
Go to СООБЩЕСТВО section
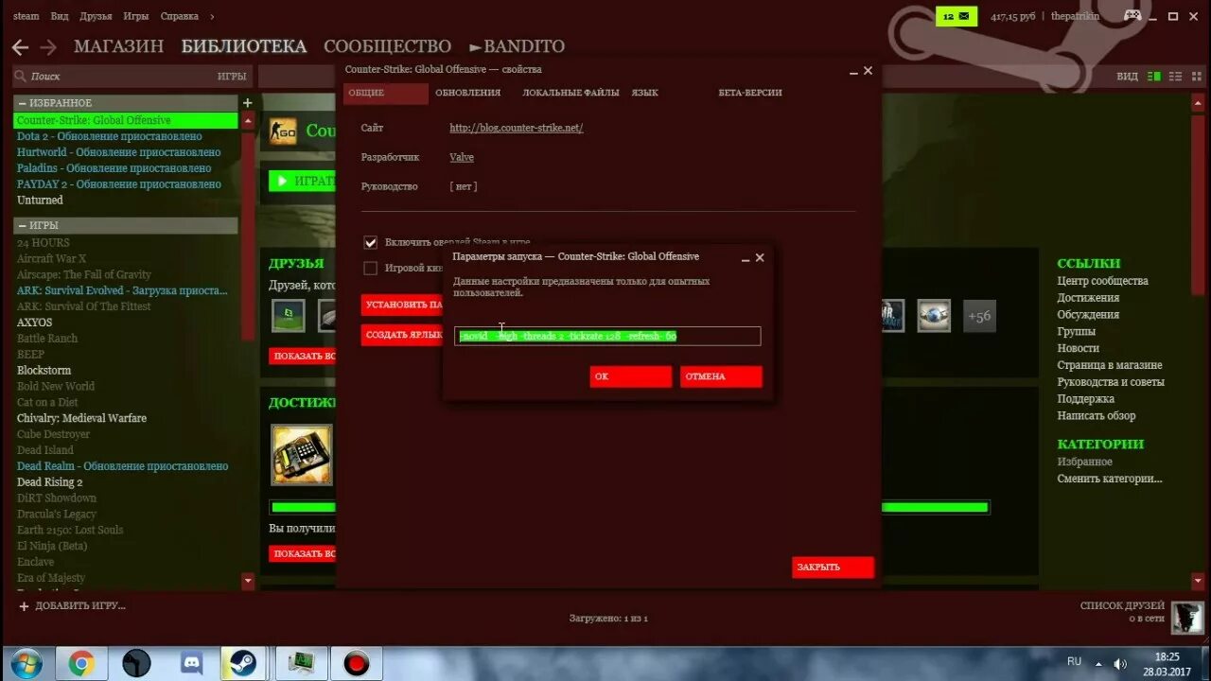387,46
